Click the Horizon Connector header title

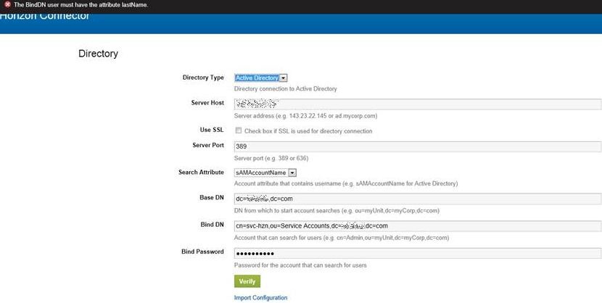(x=44, y=16)
